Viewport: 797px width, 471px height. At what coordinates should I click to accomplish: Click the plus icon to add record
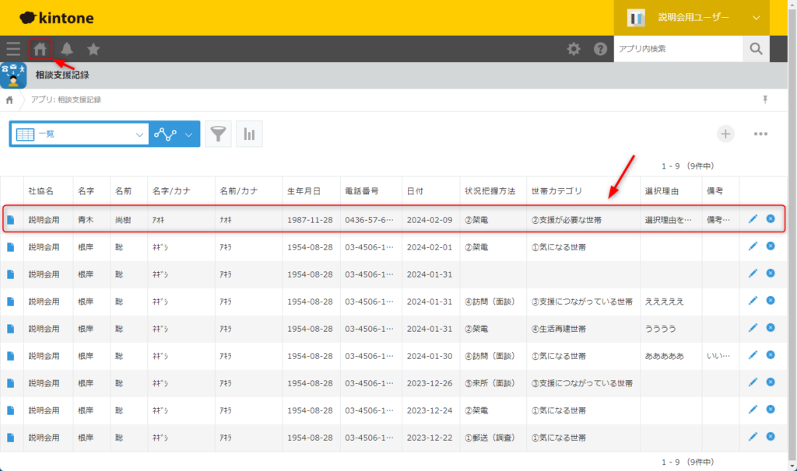(725, 134)
